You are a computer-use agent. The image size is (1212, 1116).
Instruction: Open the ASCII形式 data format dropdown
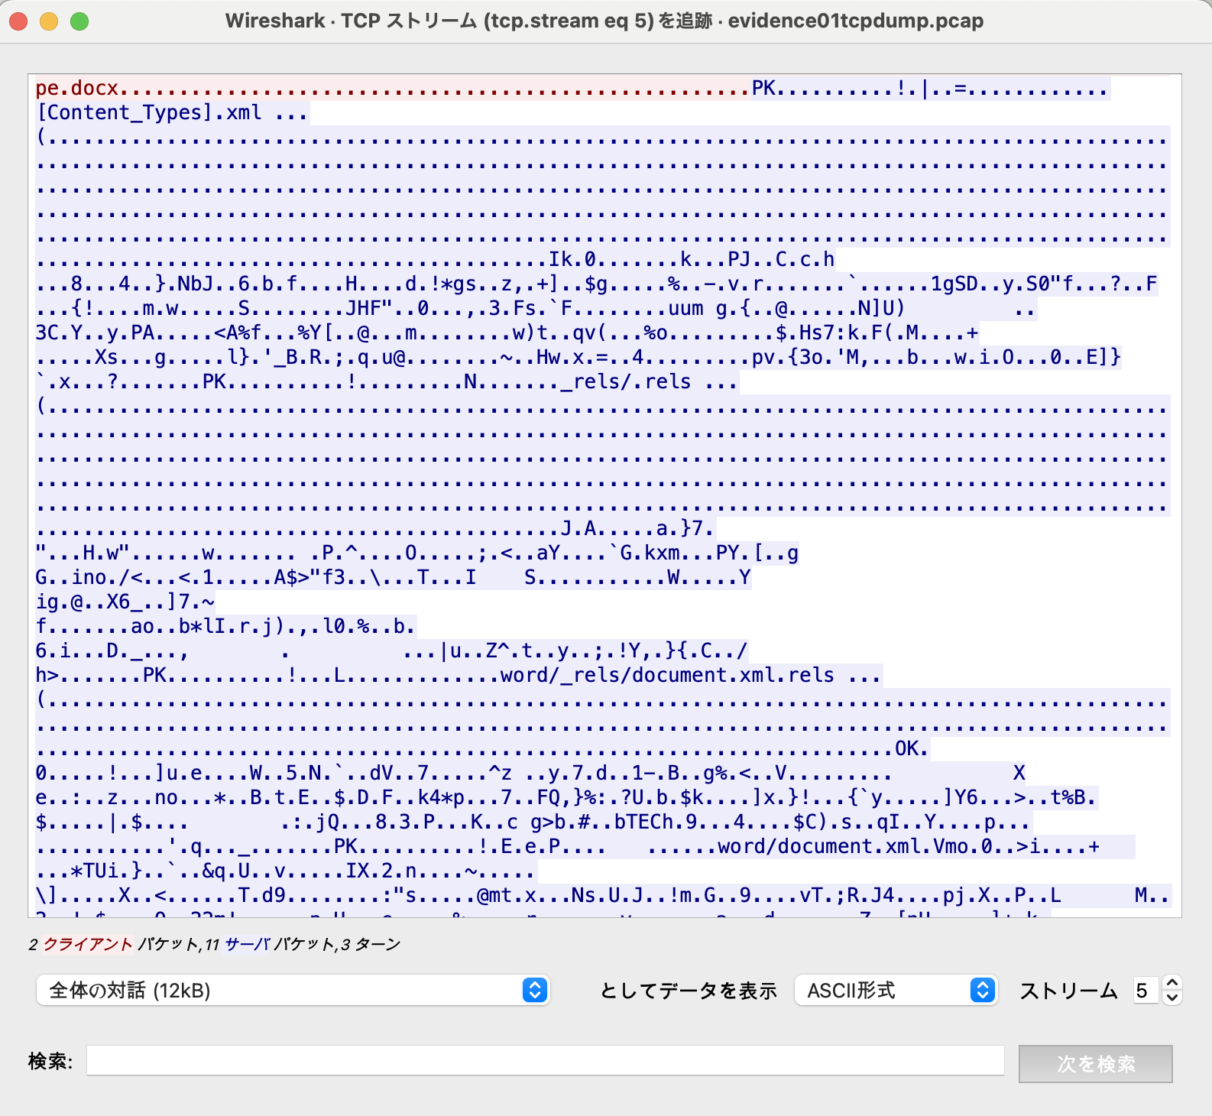tap(896, 991)
